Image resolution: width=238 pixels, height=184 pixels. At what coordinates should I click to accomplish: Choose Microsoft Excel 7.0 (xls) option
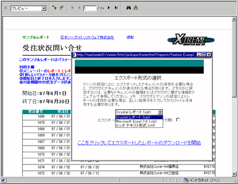click(x=139, y=121)
